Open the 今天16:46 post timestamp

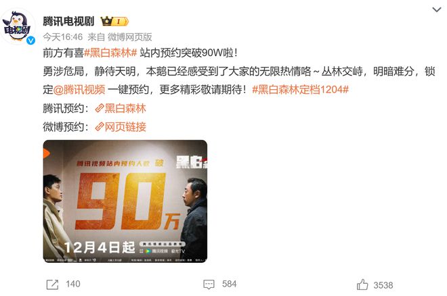(63, 37)
